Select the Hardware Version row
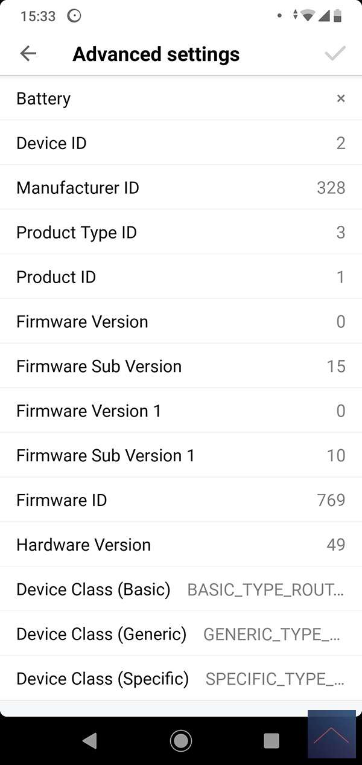This screenshot has height=765, width=362. click(x=181, y=545)
